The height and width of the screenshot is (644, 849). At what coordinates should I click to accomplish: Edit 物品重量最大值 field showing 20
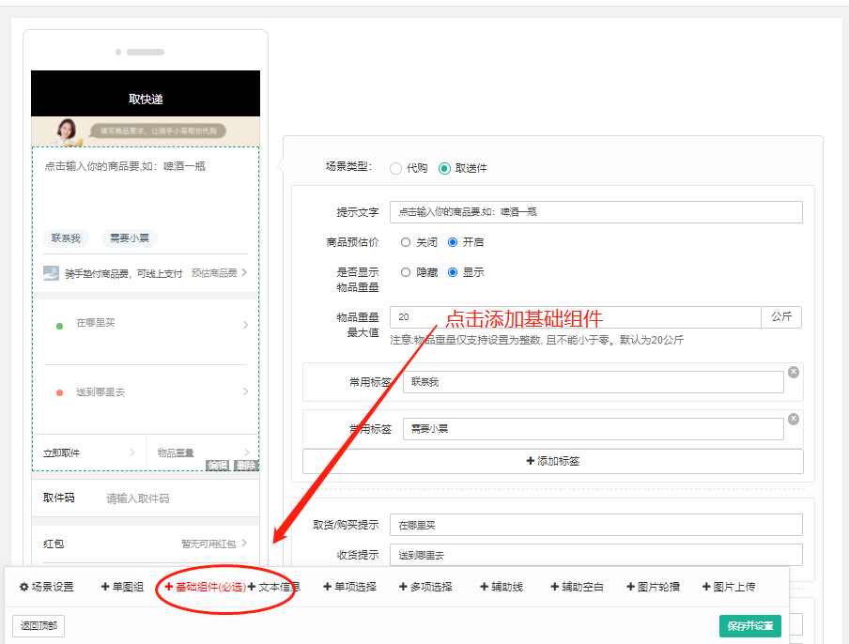click(576, 317)
